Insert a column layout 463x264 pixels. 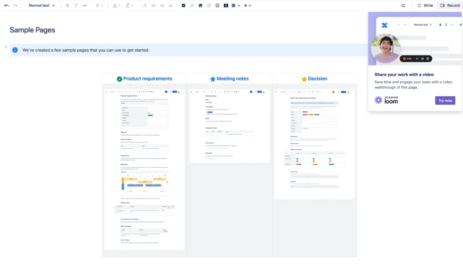coord(226,5)
